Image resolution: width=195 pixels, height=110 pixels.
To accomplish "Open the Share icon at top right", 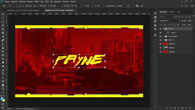I will coord(193,6).
